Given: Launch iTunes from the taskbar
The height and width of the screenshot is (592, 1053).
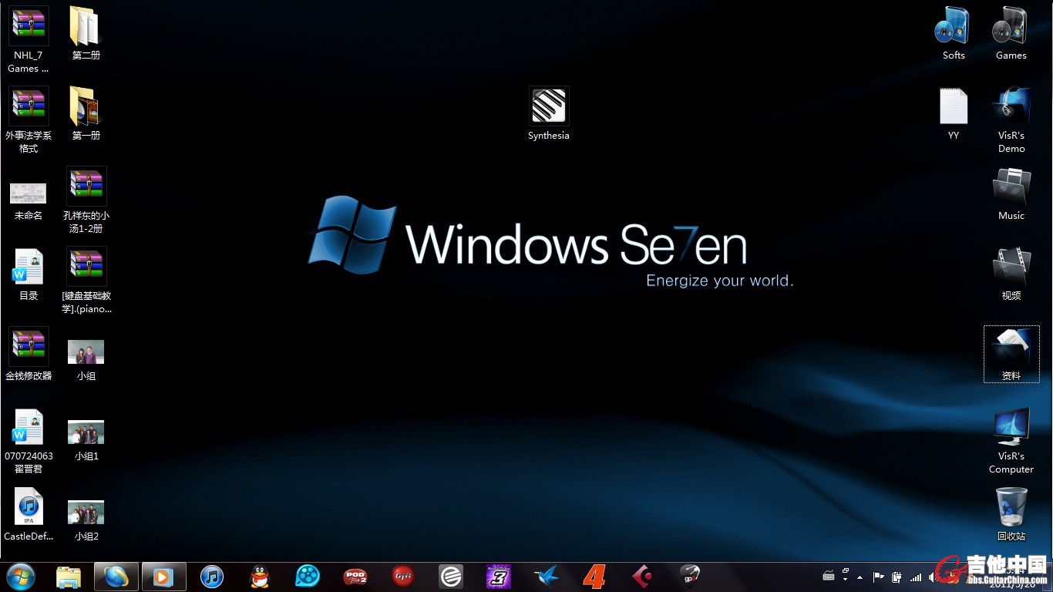Looking at the screenshot, I should coord(212,577).
